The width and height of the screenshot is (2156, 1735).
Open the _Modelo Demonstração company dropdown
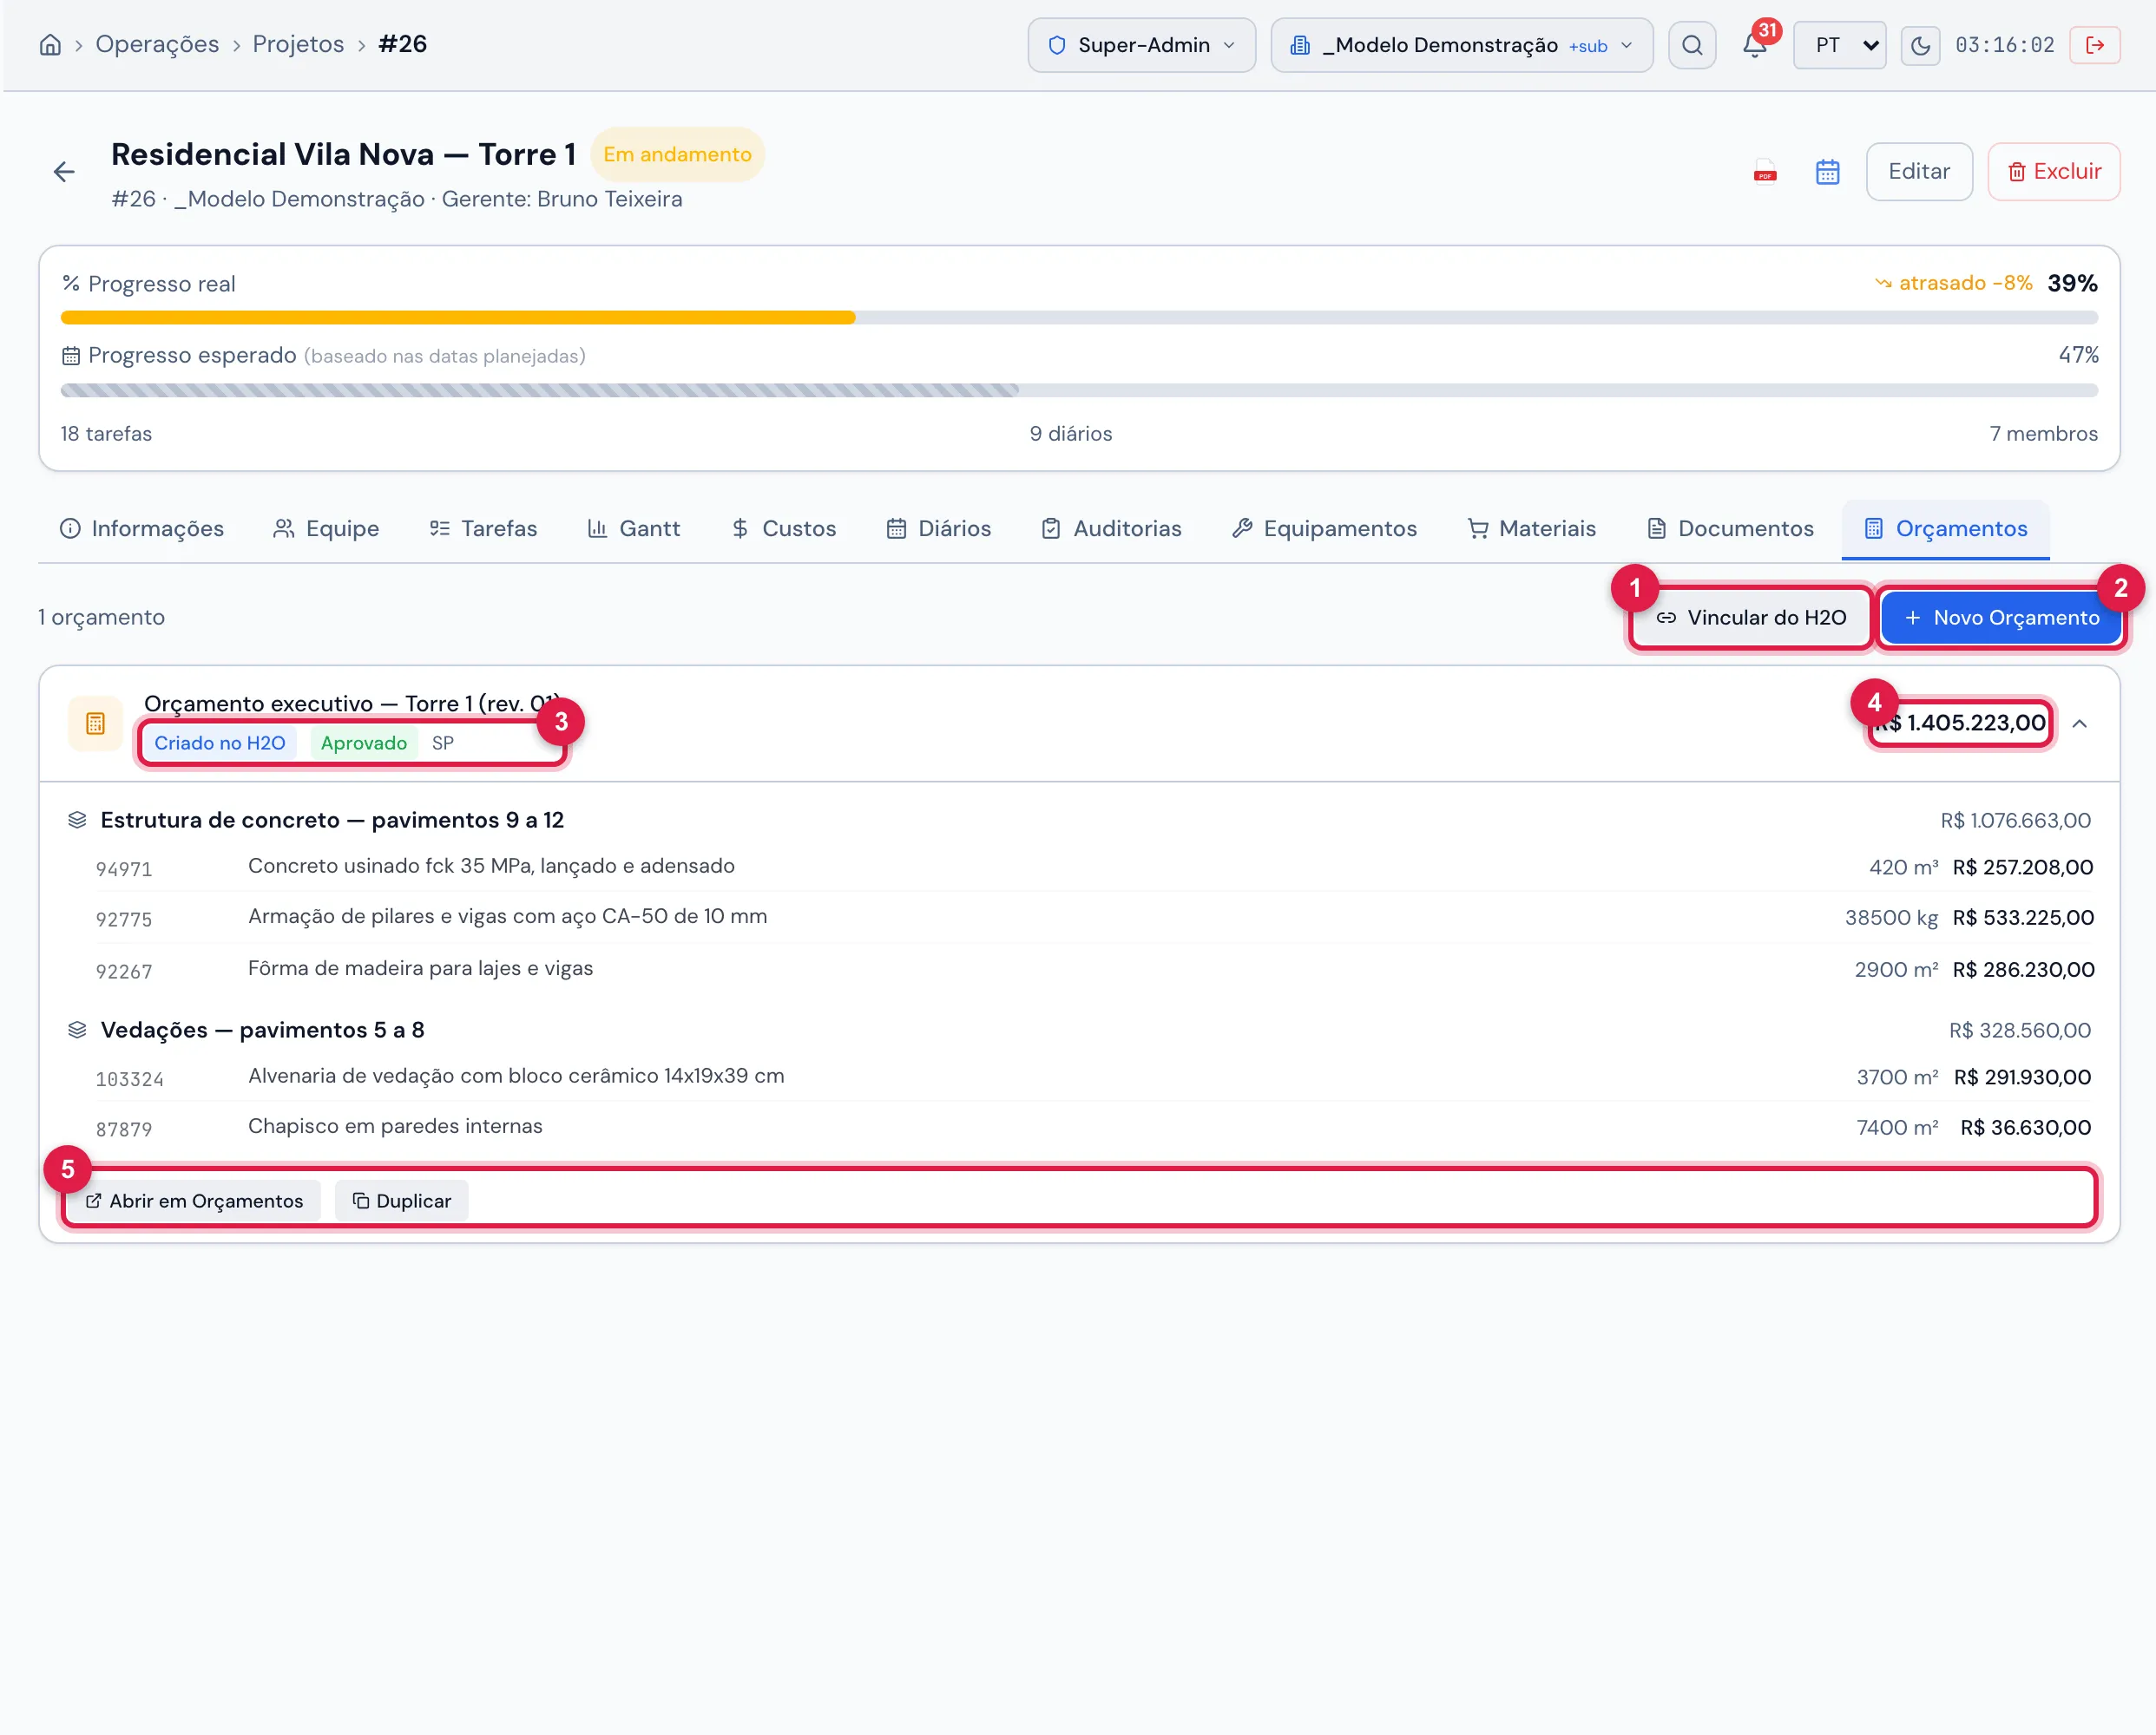point(1461,45)
